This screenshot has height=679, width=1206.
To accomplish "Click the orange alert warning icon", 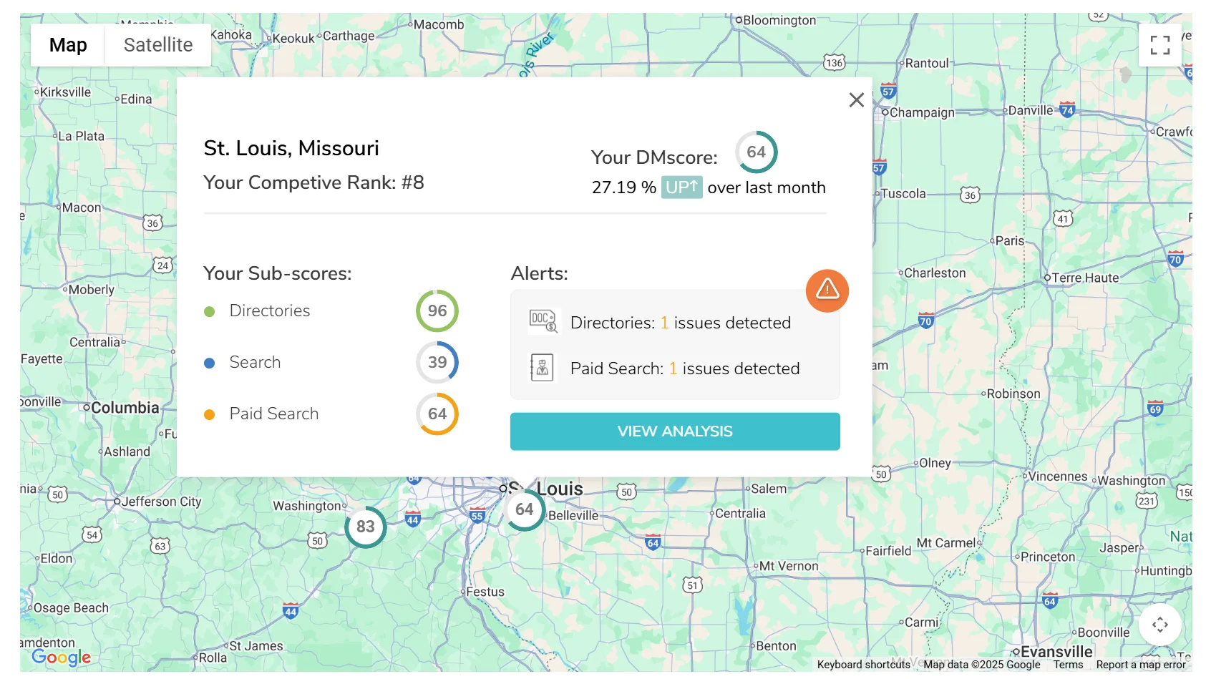I will [827, 290].
